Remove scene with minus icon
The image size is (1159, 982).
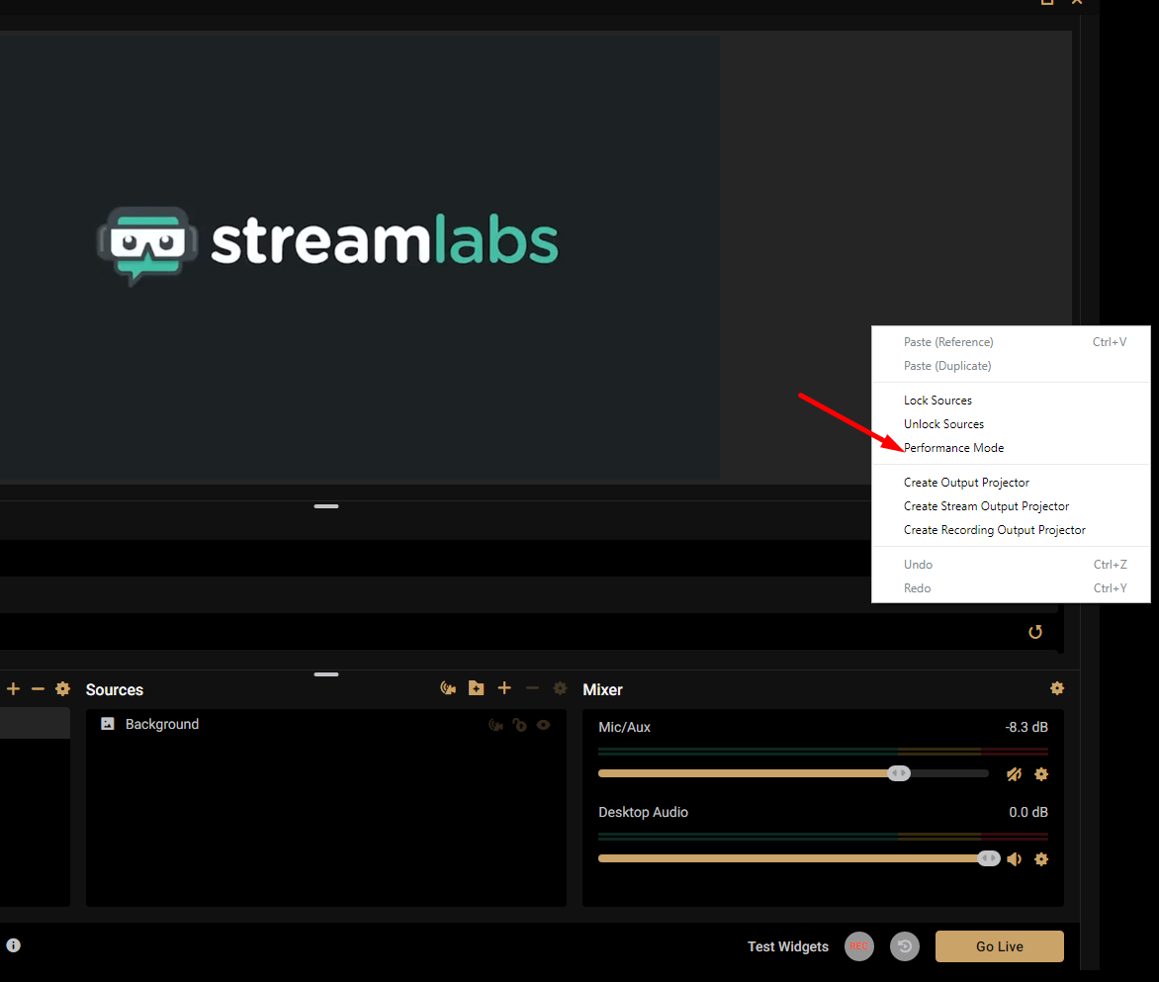38,688
